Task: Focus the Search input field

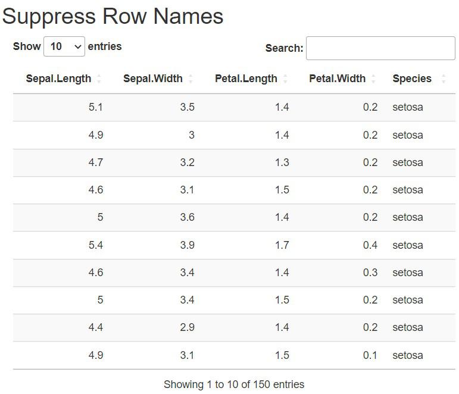Action: tap(380, 48)
